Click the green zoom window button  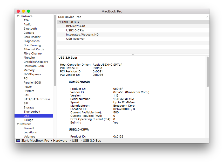[x=29, y=11]
